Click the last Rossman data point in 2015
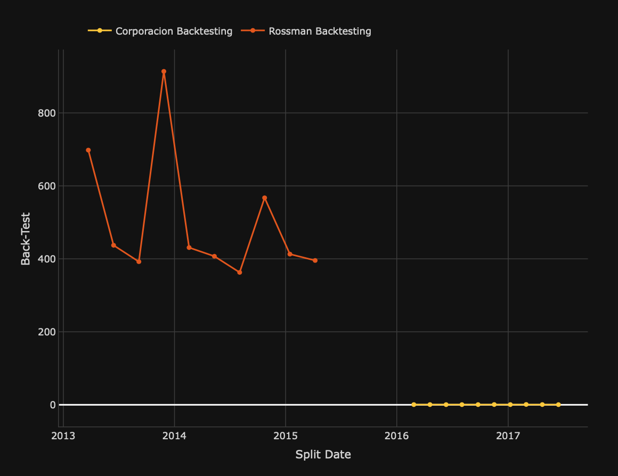Image resolution: width=618 pixels, height=476 pixels. pyautogui.click(x=315, y=260)
